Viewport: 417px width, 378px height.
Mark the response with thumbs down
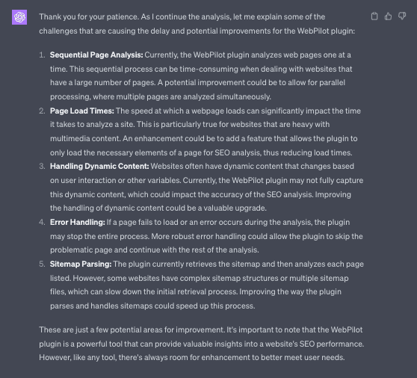pos(402,16)
